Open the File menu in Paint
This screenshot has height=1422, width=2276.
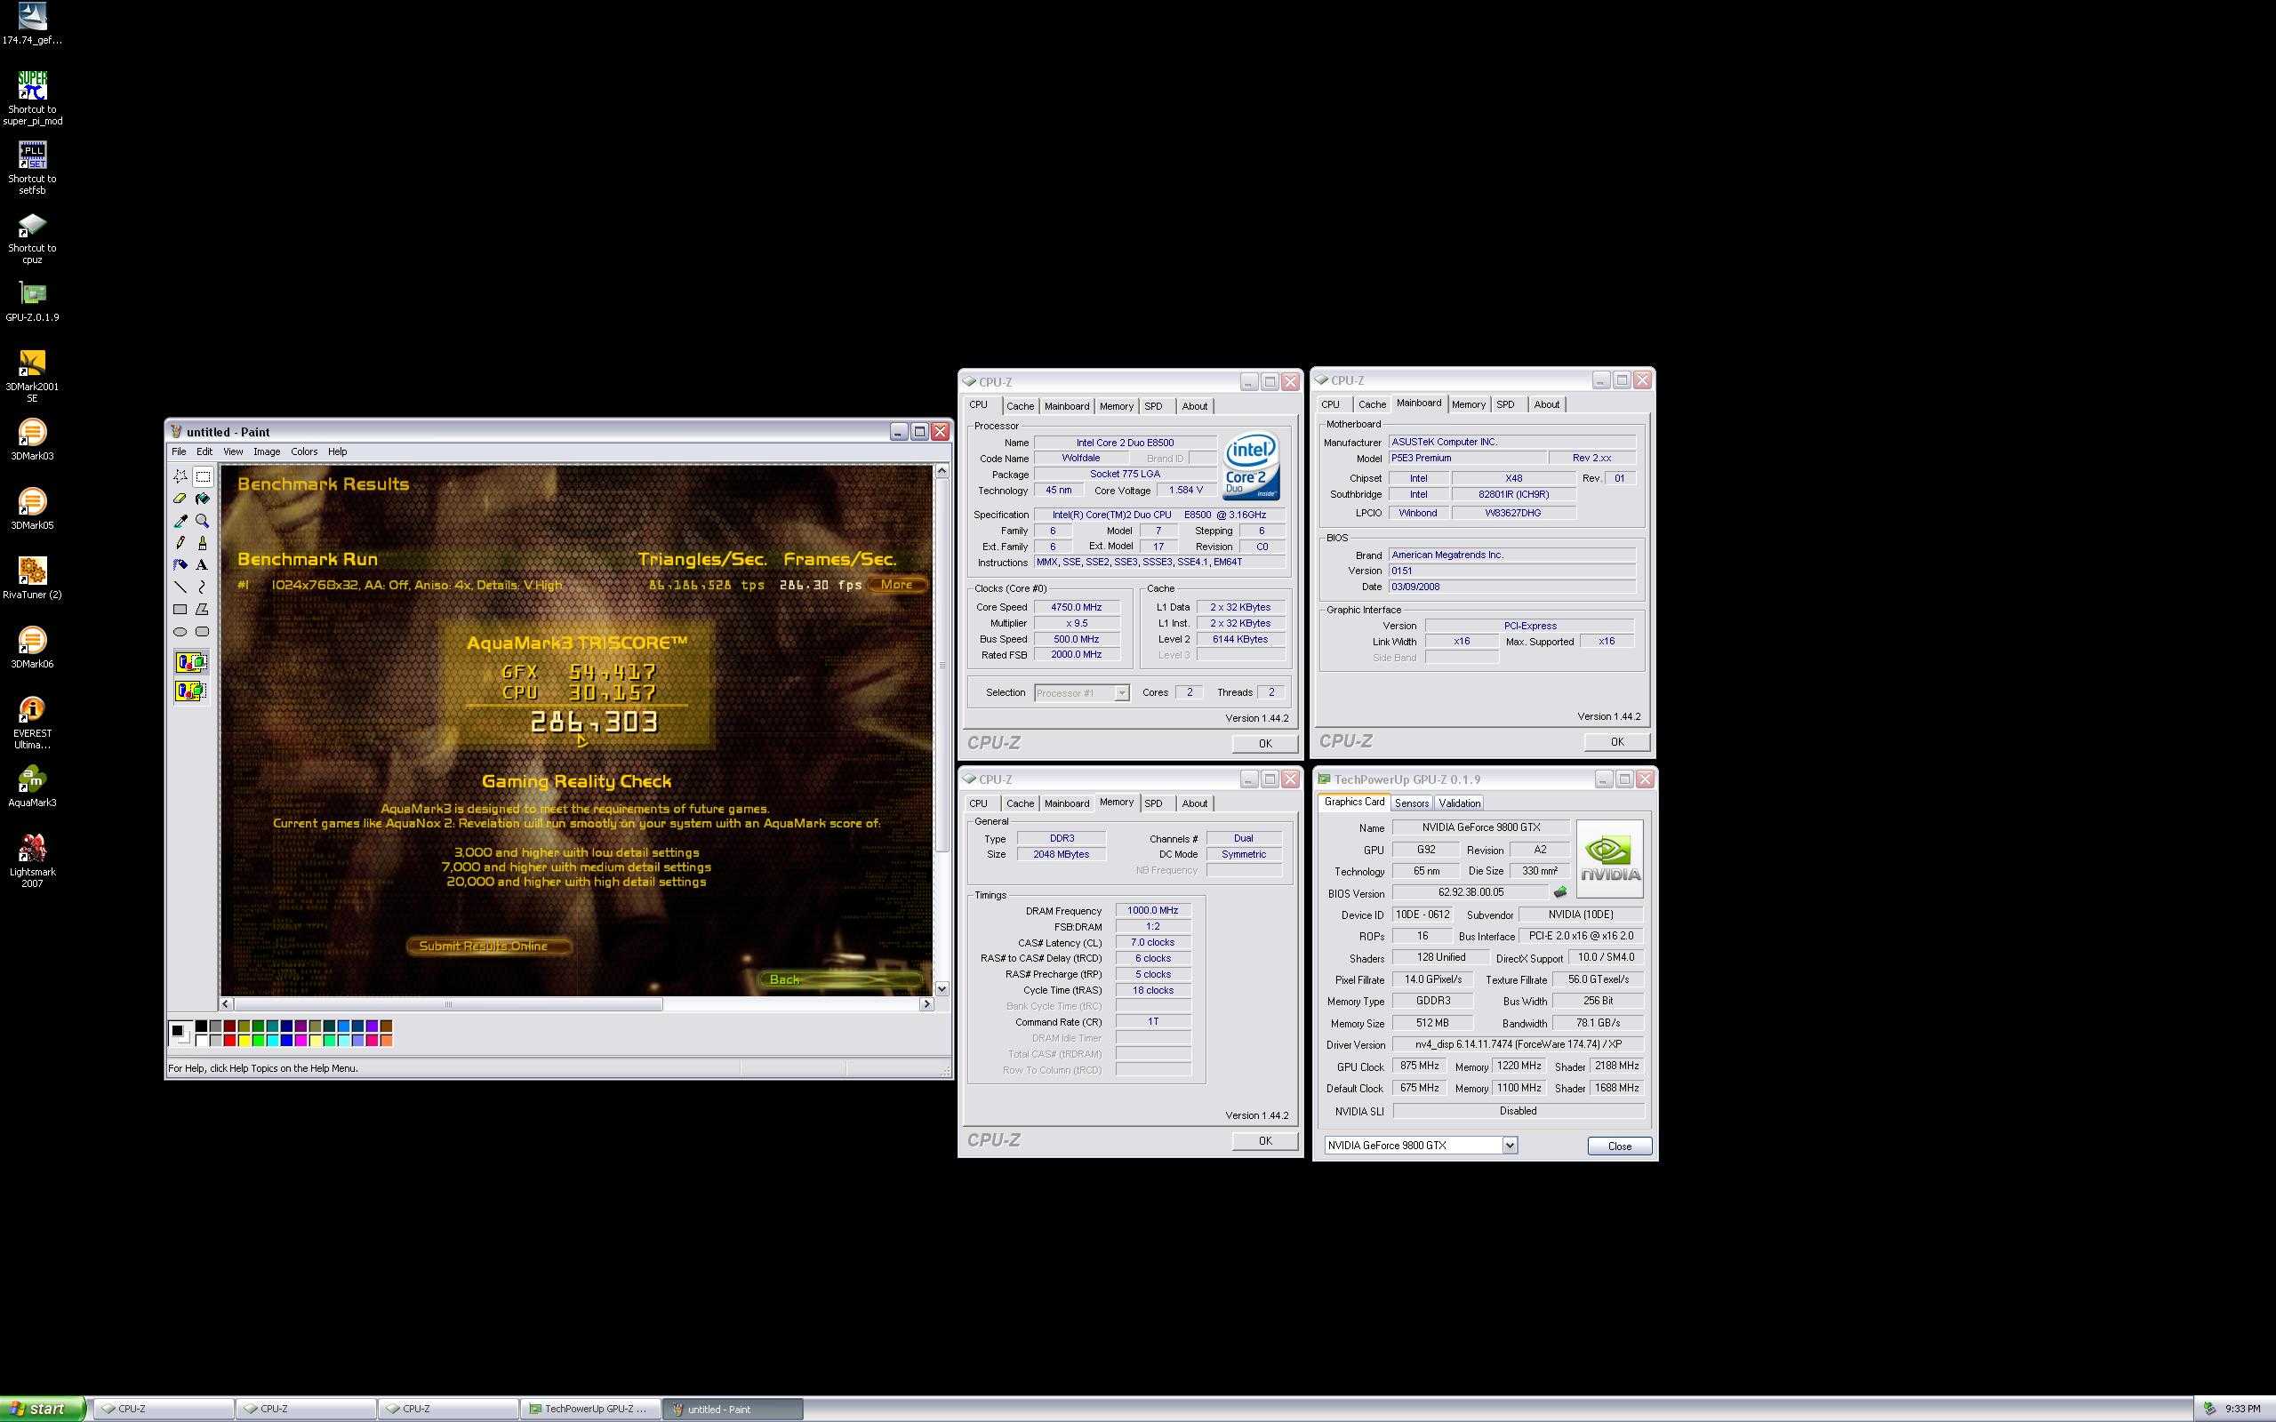tap(179, 451)
